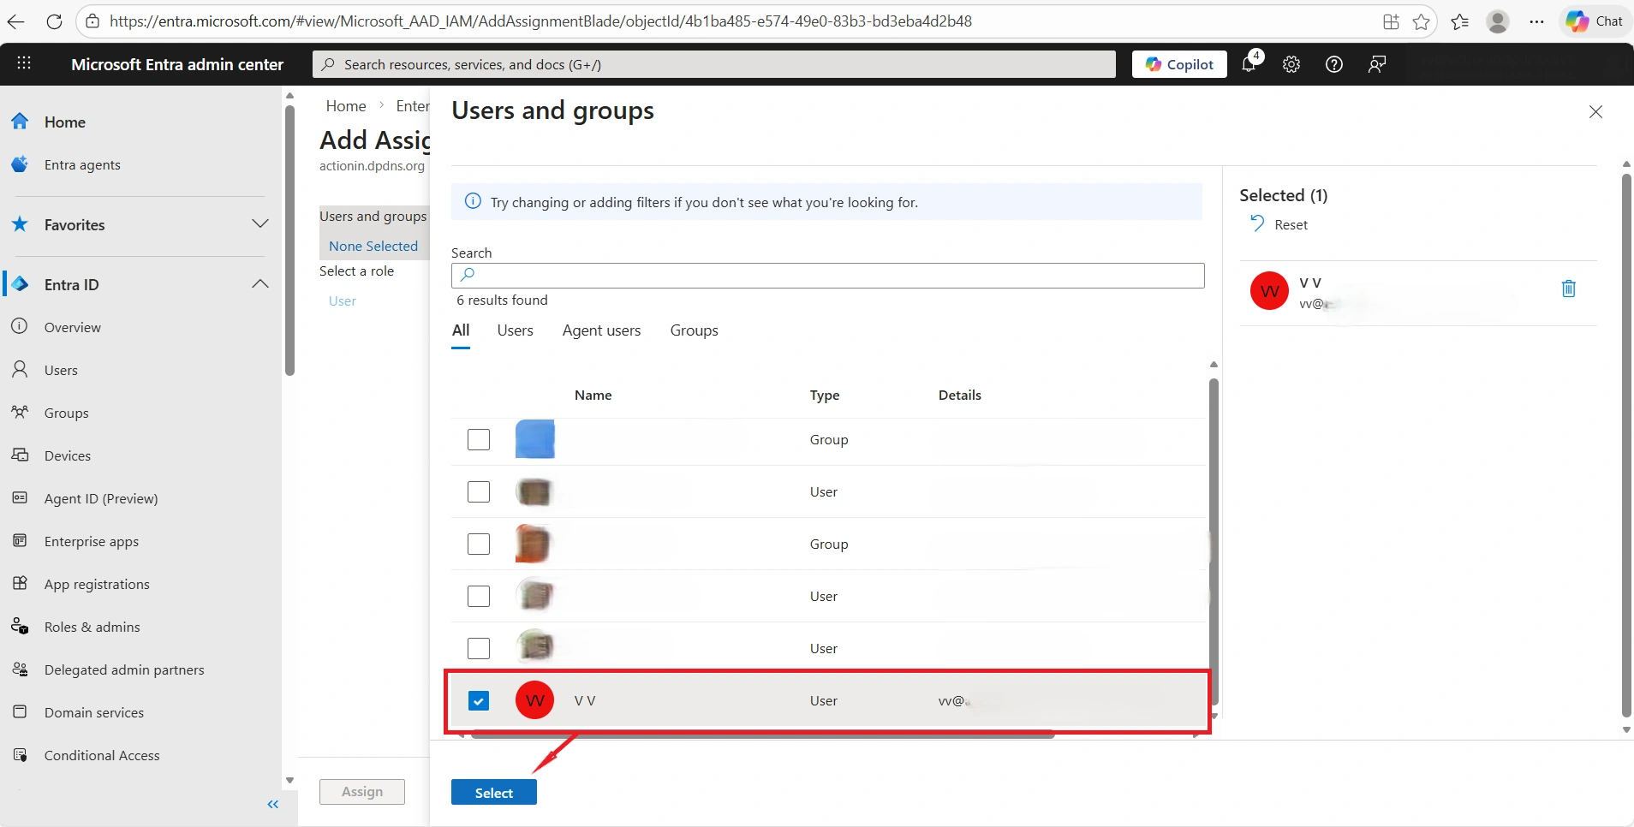Open Devices in the sidebar
The image size is (1634, 827).
(x=67, y=455)
